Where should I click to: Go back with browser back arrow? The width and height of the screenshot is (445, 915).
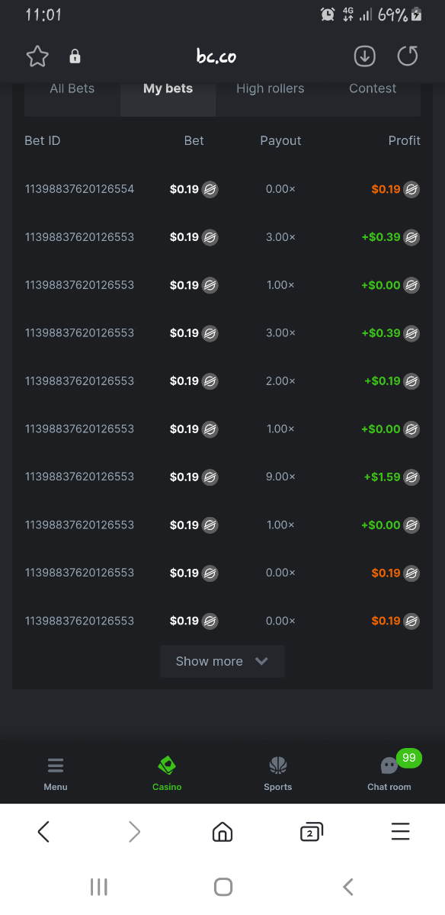(43, 831)
